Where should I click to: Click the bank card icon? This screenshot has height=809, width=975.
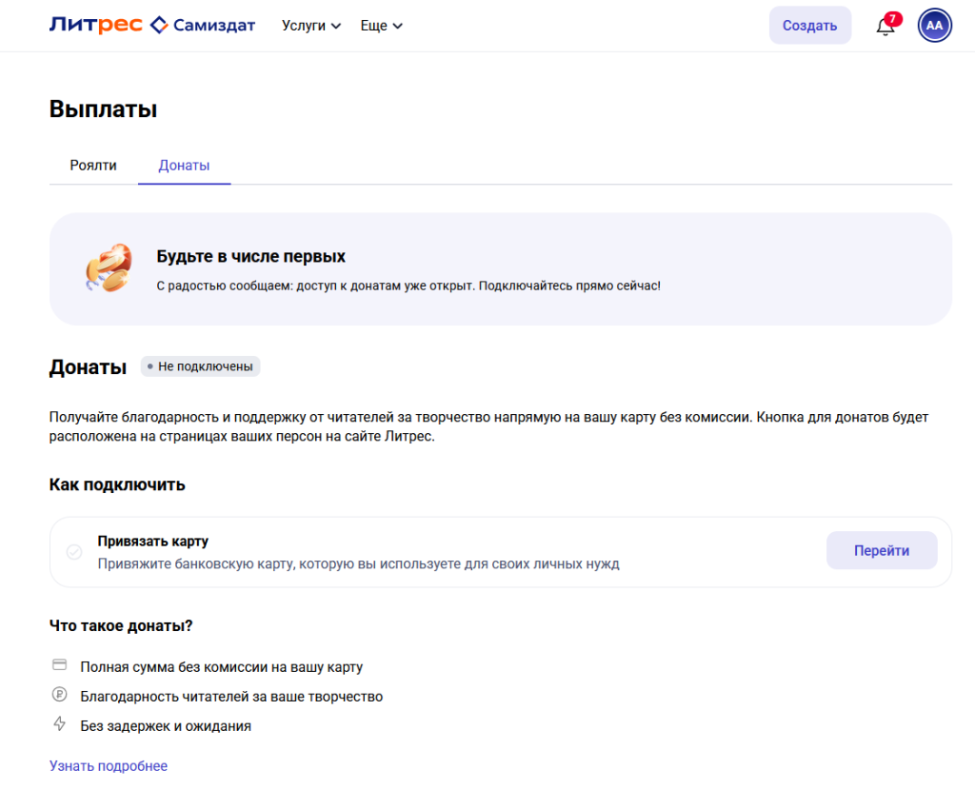[x=60, y=665]
